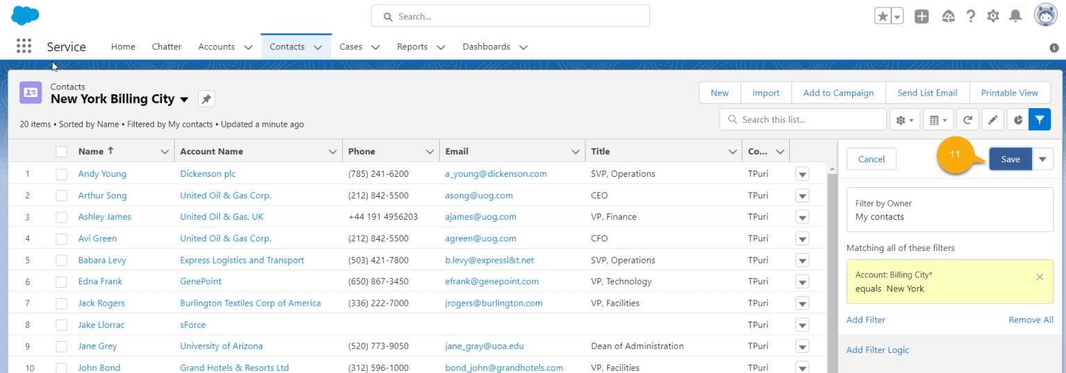Pin the New York Billing City list view
1066x373 pixels.
tap(206, 99)
